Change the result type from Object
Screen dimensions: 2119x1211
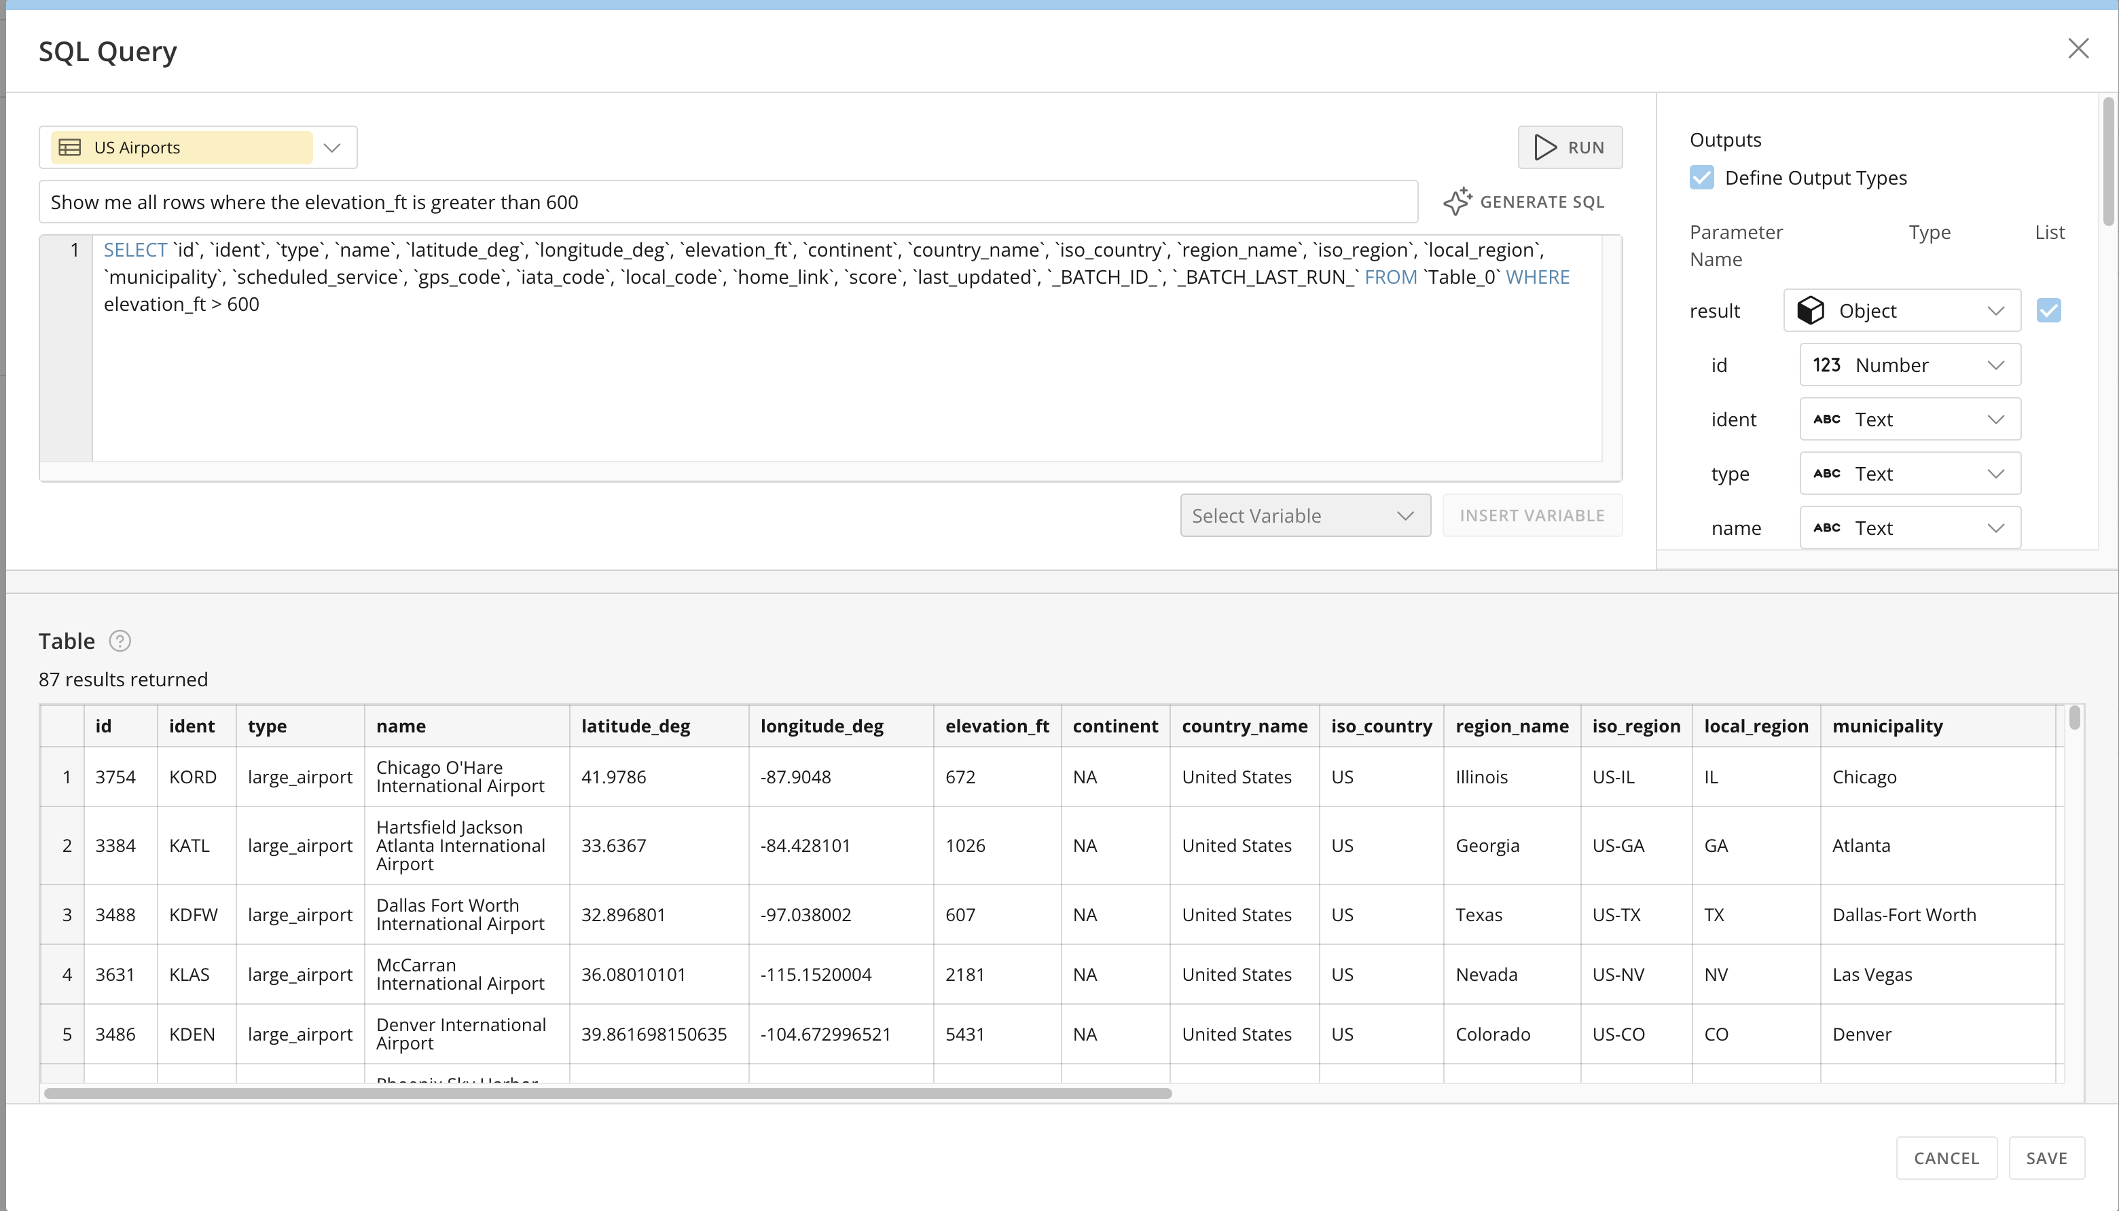[x=1997, y=310]
